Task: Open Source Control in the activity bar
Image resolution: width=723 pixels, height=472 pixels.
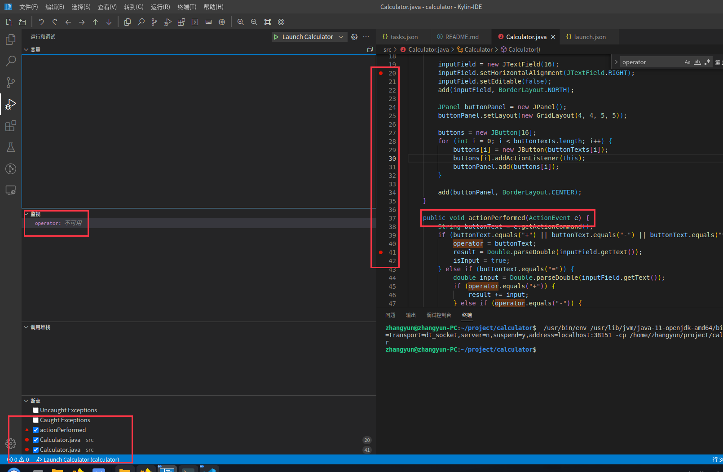Action: click(11, 83)
